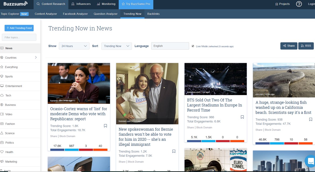Open the city skyline article thumbnail
The image size is (315, 172).
[x=284, y=161]
